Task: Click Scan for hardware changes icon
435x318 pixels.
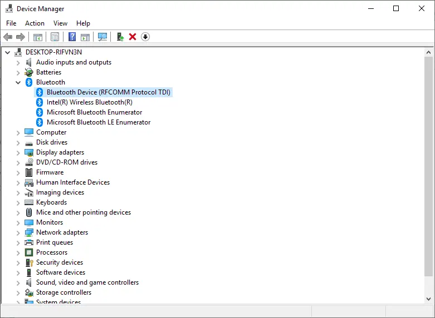Action: (102, 37)
